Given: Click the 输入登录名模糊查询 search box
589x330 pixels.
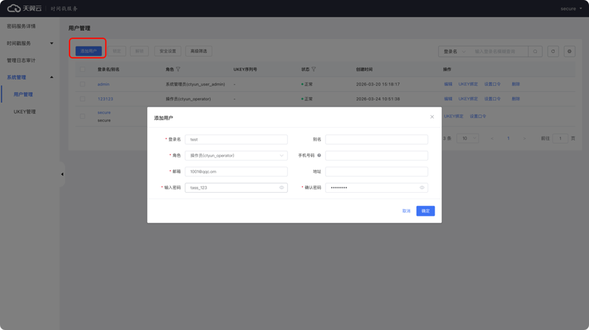Looking at the screenshot, I should pos(498,51).
